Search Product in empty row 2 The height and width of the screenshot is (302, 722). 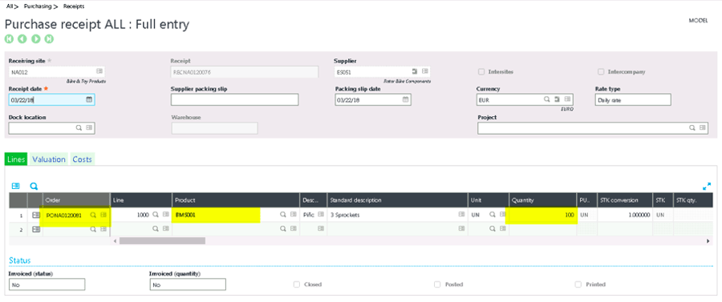coord(283,229)
